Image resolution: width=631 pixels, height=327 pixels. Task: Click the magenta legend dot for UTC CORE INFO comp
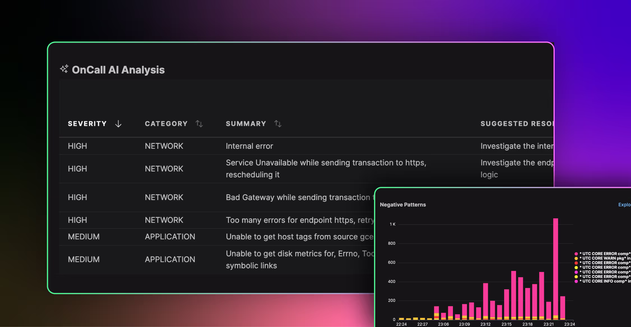tap(576, 281)
